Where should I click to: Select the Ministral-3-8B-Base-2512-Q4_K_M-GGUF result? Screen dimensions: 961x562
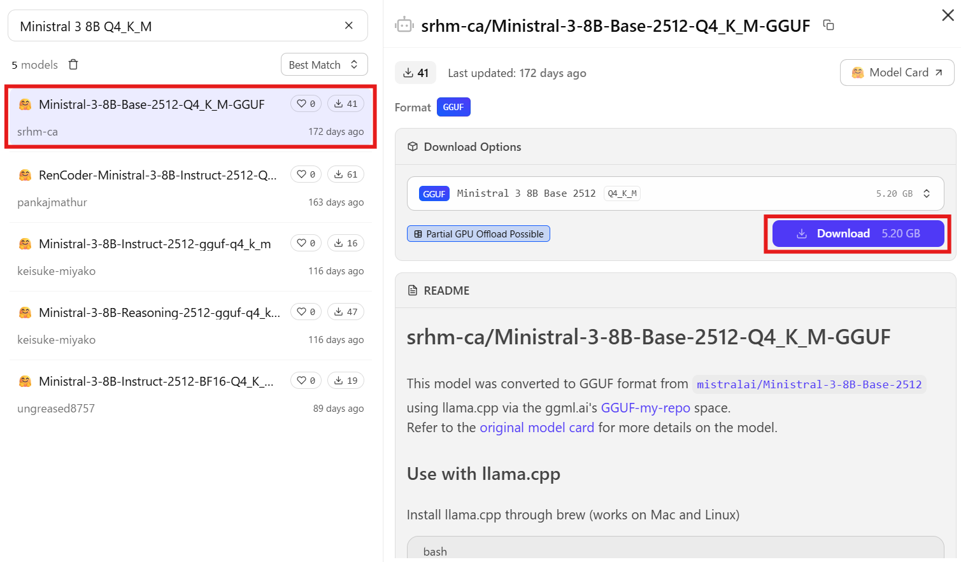pos(190,116)
